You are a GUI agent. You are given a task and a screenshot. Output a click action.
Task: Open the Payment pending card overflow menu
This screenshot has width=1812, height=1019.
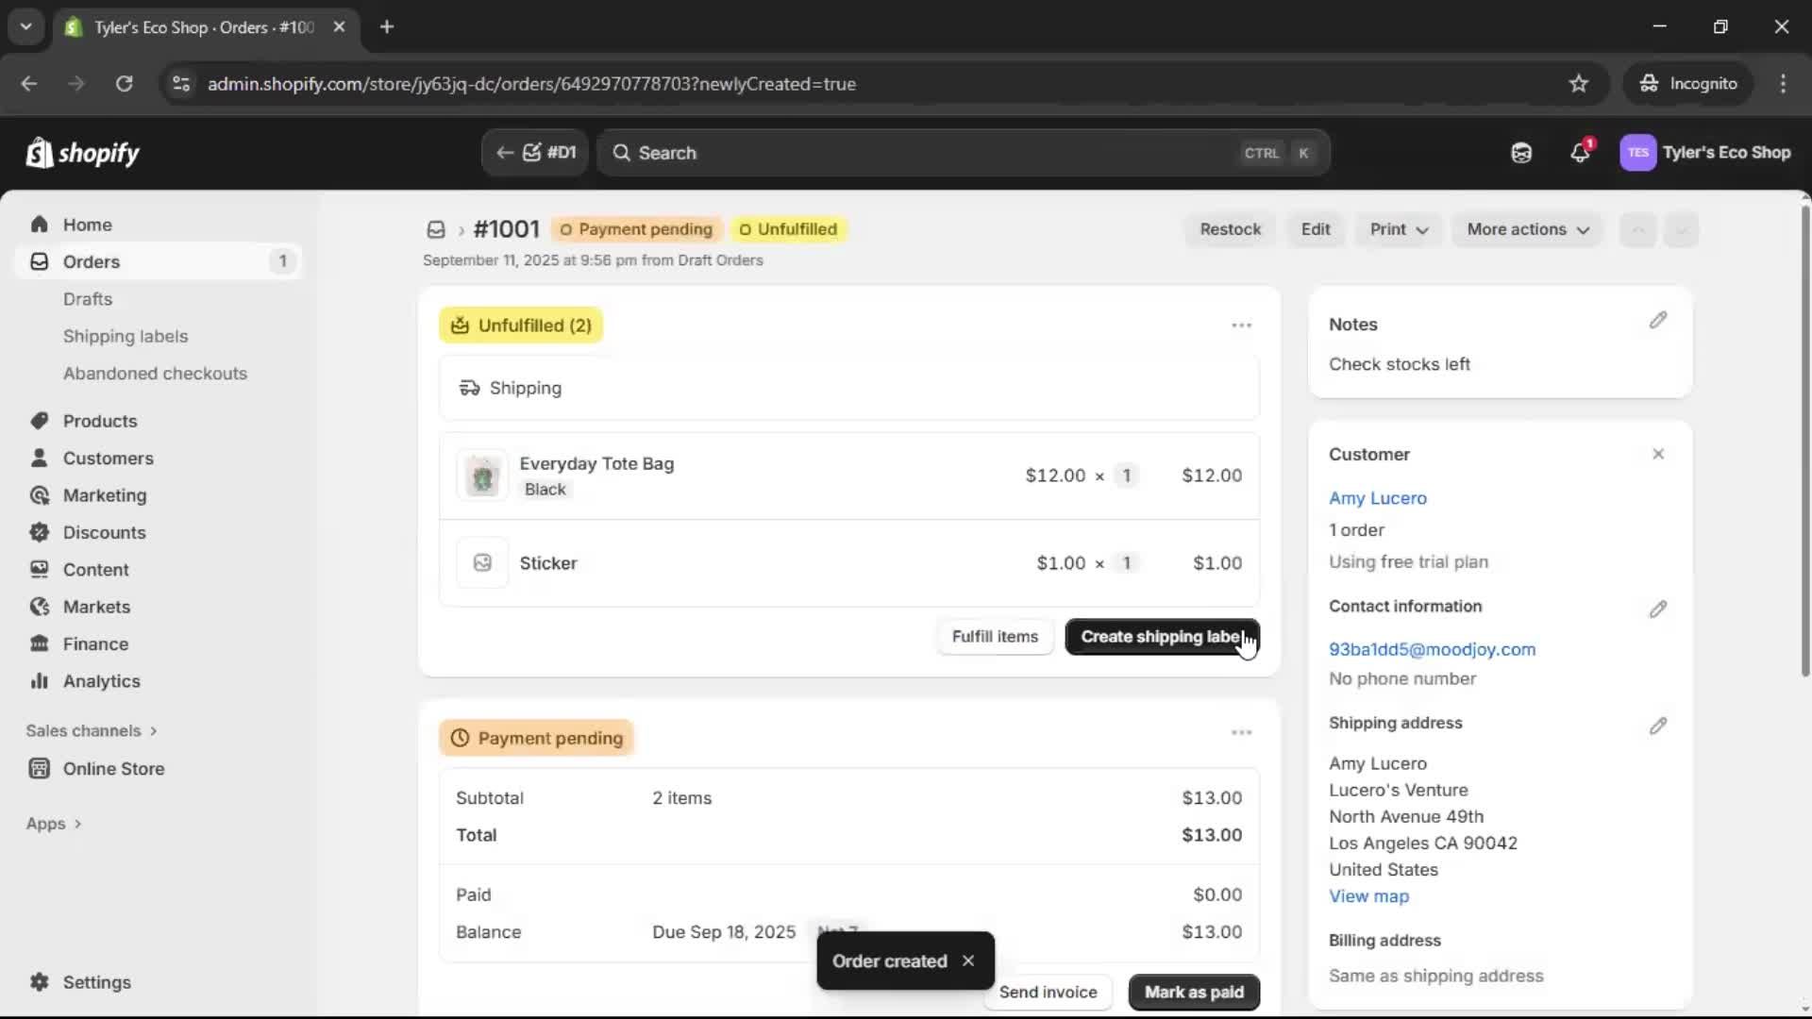click(1242, 732)
